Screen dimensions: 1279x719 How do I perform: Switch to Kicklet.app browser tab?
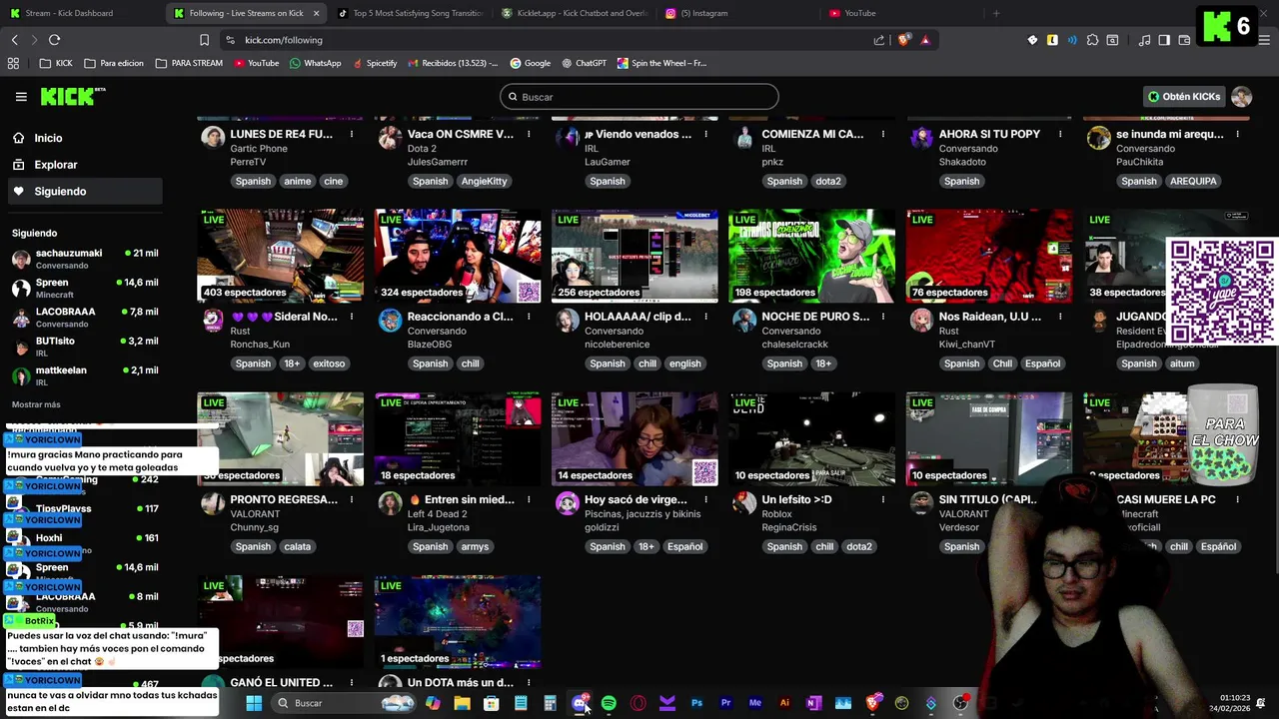pyautogui.click(x=575, y=13)
